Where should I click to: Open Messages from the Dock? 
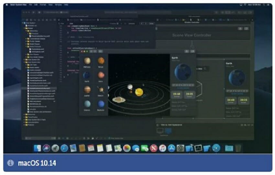click(x=136, y=148)
